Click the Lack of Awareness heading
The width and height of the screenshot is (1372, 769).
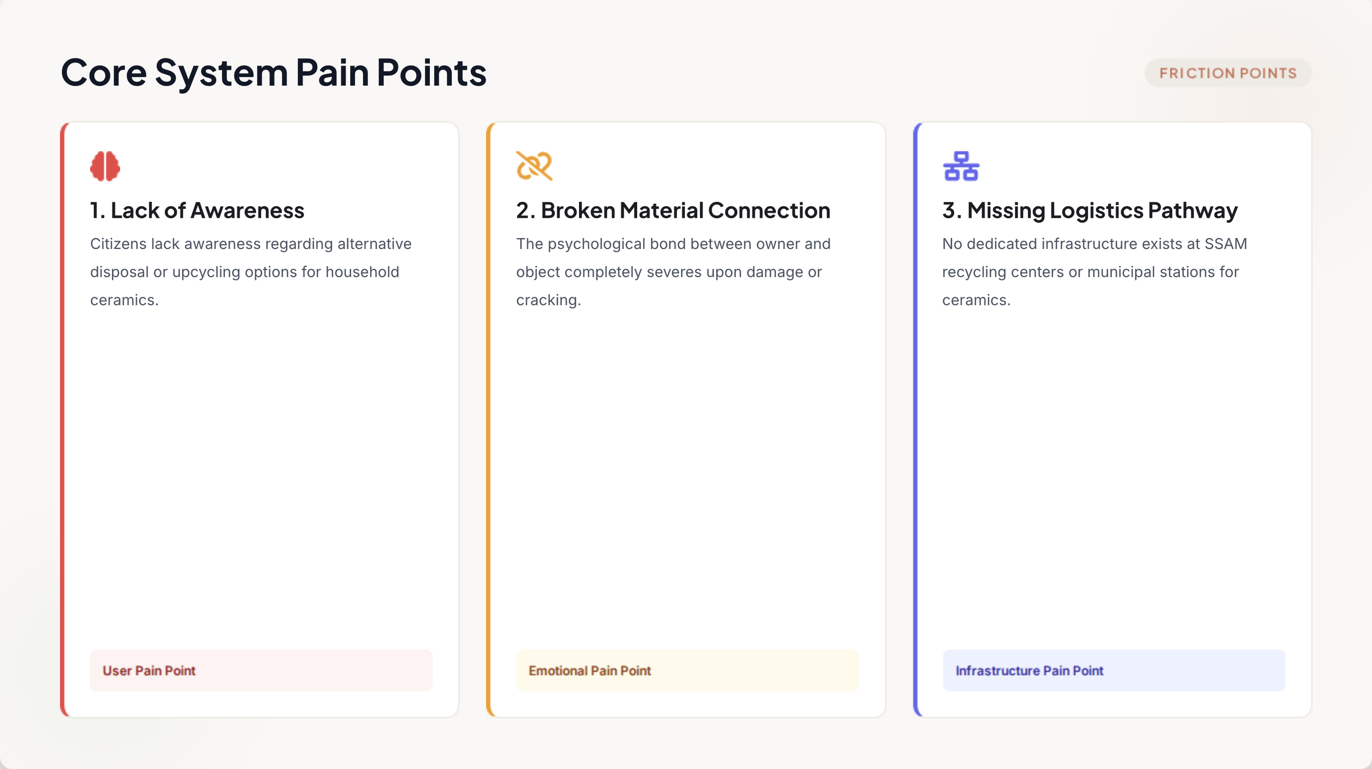point(197,211)
